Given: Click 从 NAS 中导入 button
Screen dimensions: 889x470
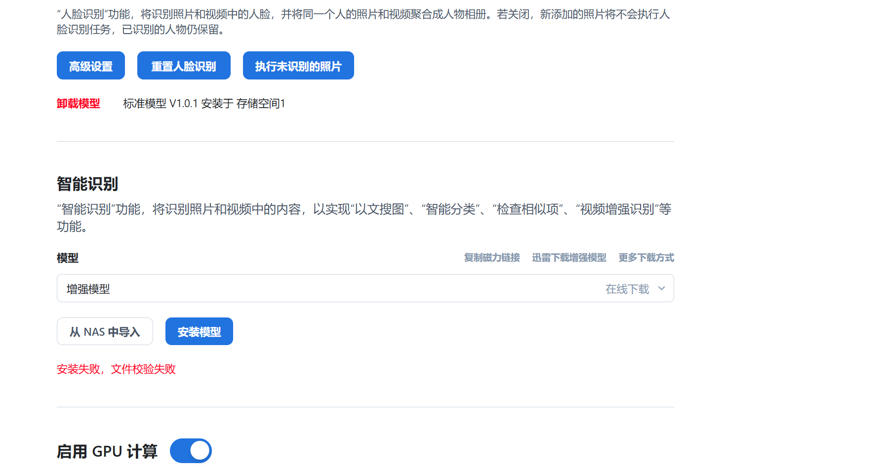Looking at the screenshot, I should 105,331.
